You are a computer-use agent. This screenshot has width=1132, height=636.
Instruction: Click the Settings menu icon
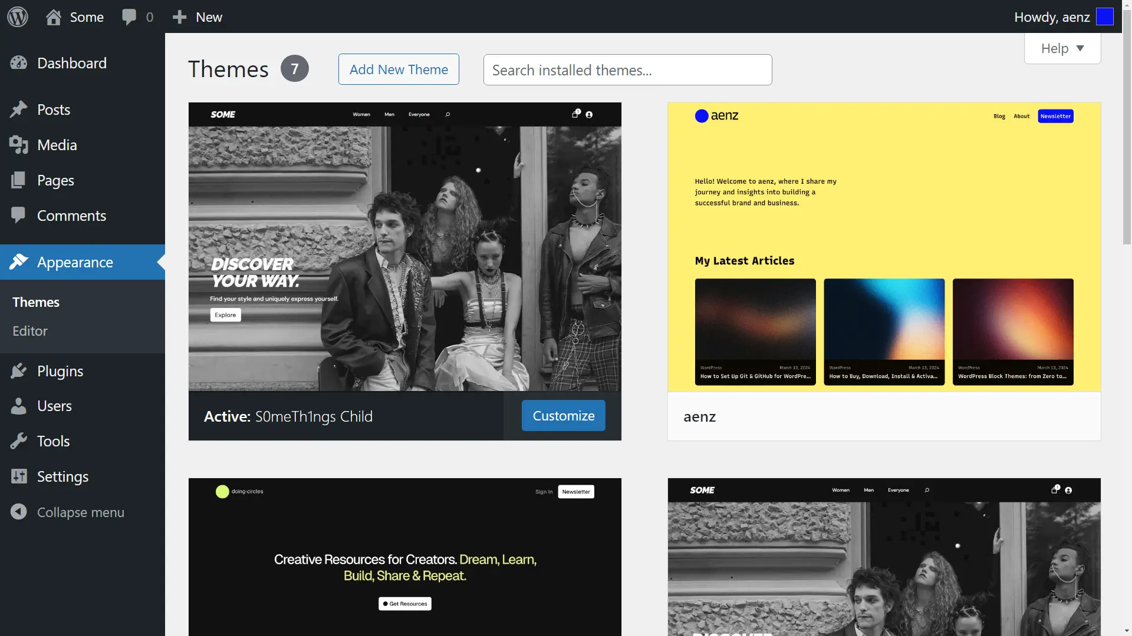click(x=20, y=477)
